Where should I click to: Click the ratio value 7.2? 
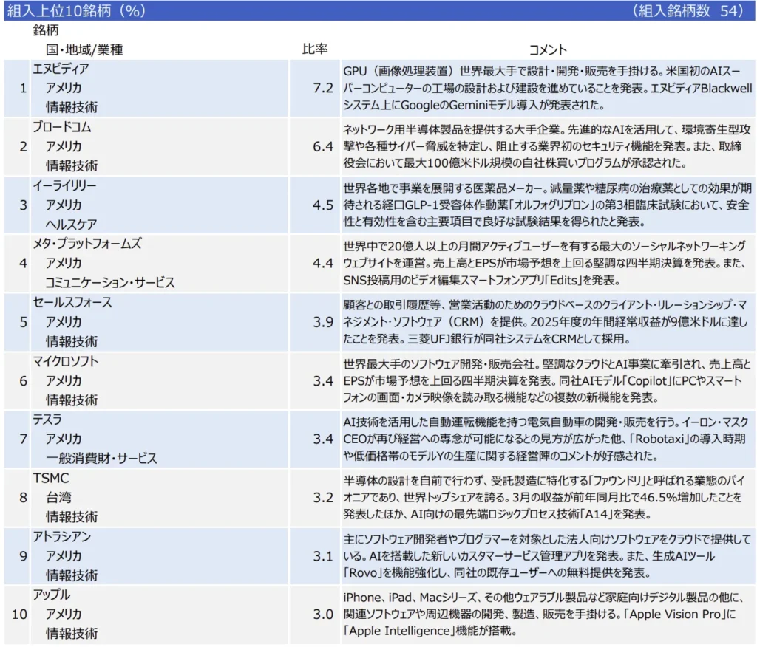pyautogui.click(x=323, y=89)
